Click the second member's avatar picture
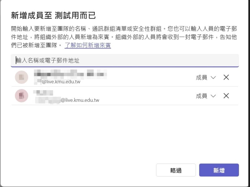Image resolution: width=250 pixels, height=187 pixels. point(22,96)
